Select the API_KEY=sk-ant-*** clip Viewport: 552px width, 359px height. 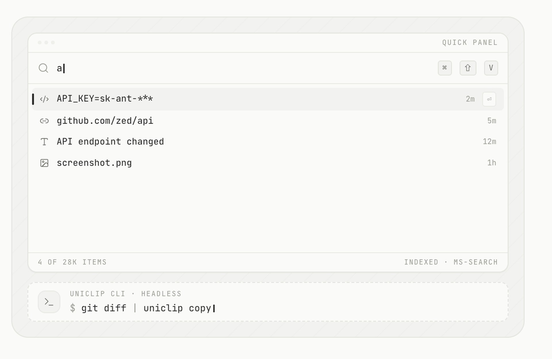click(268, 99)
